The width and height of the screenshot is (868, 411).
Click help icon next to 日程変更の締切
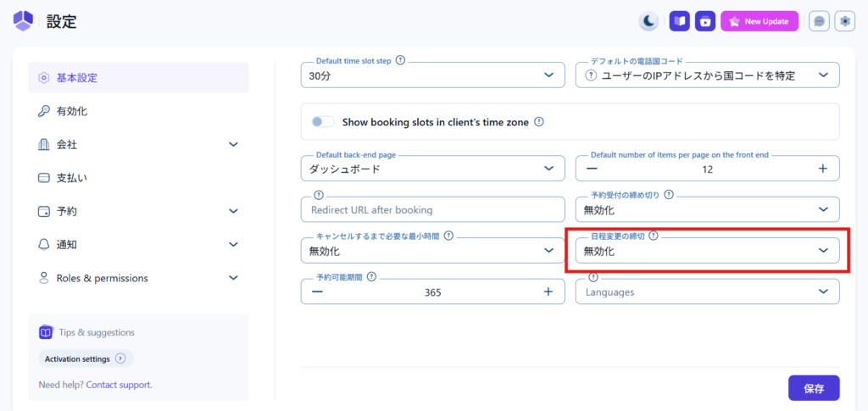point(654,236)
